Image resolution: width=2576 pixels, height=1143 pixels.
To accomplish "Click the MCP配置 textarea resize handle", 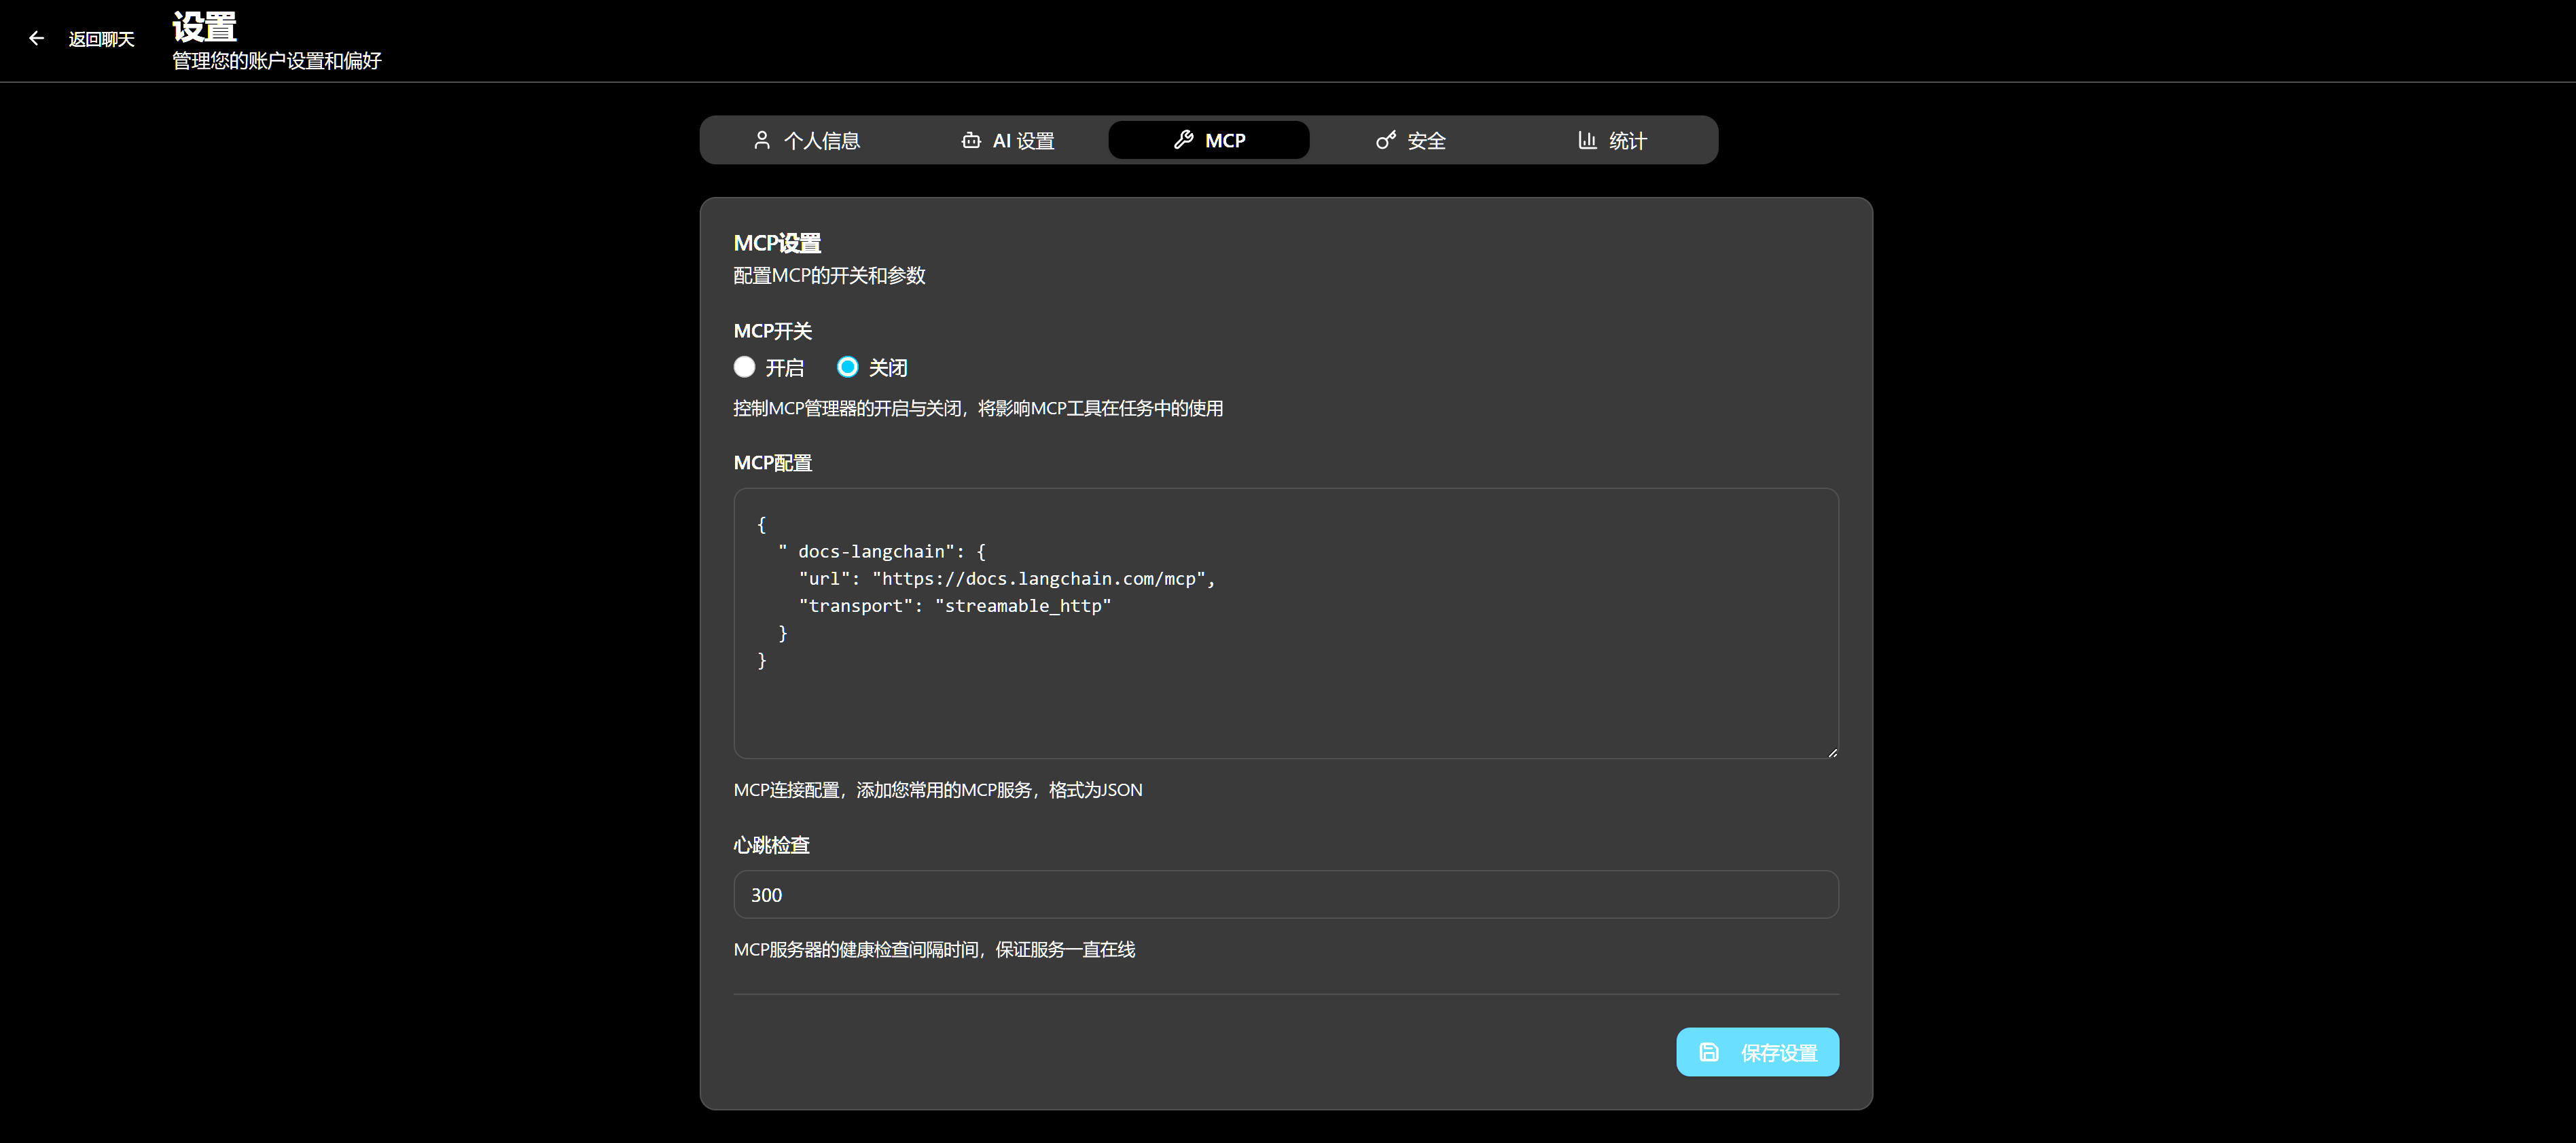I will [1832, 752].
